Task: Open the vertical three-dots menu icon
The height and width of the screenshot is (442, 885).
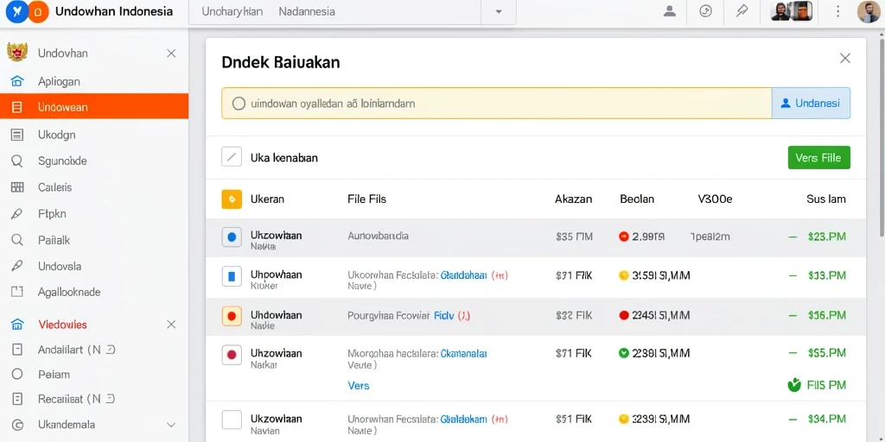Action: [x=837, y=11]
